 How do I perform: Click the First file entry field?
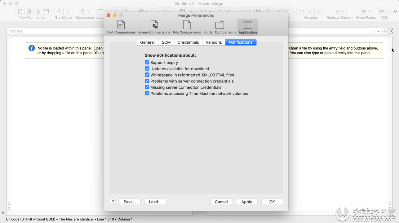[x=55, y=31]
